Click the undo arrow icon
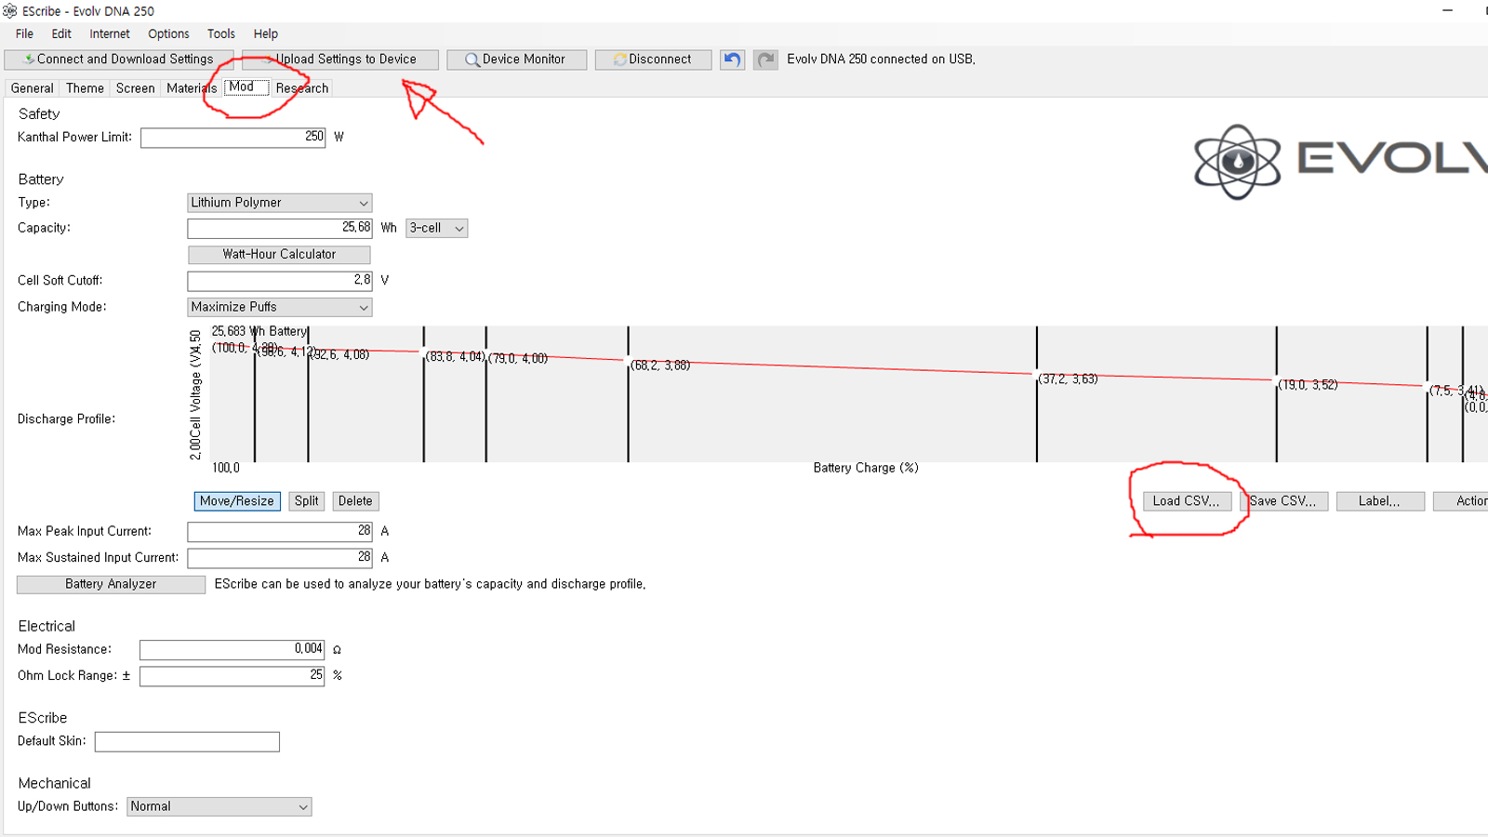This screenshot has height=837, width=1488. 733,60
